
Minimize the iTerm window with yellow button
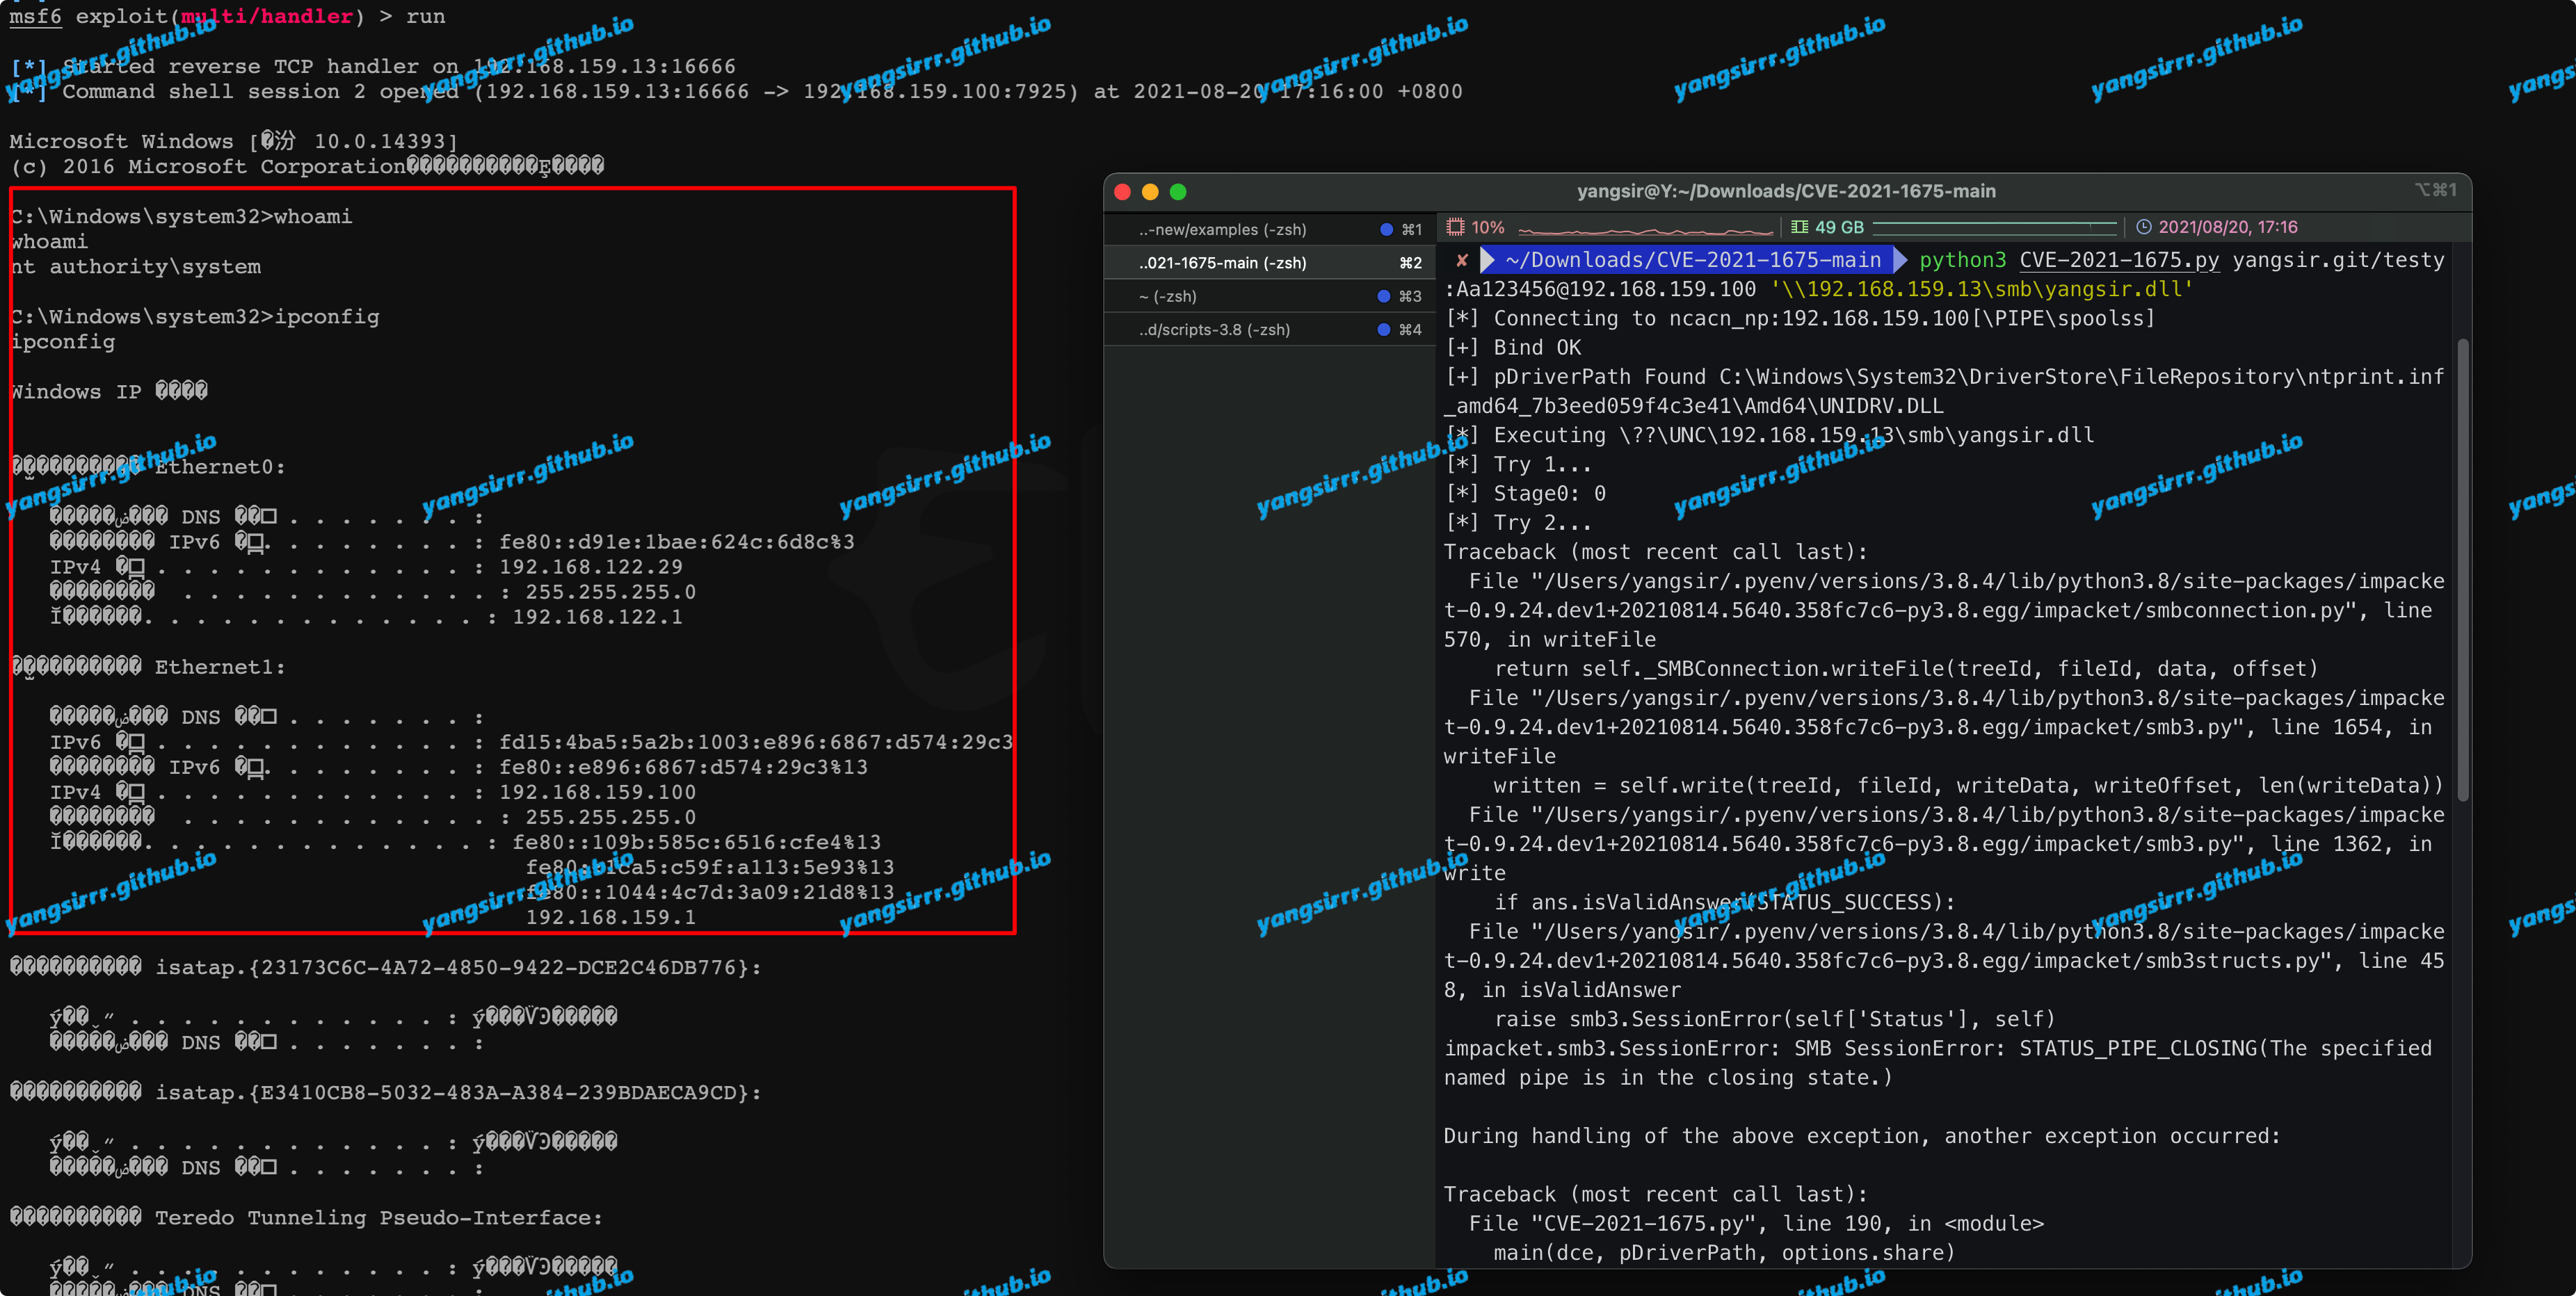click(1150, 191)
